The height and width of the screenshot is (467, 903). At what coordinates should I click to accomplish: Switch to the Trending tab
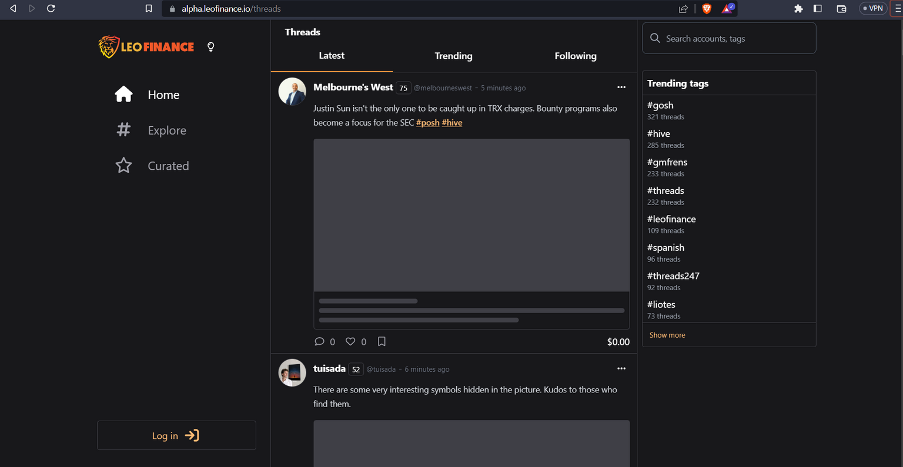pos(453,56)
